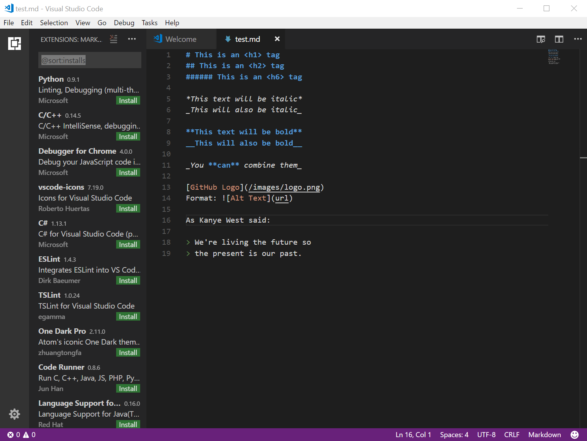Install the Python extension
Viewport: 587px width, 441px height.
pyautogui.click(x=128, y=101)
